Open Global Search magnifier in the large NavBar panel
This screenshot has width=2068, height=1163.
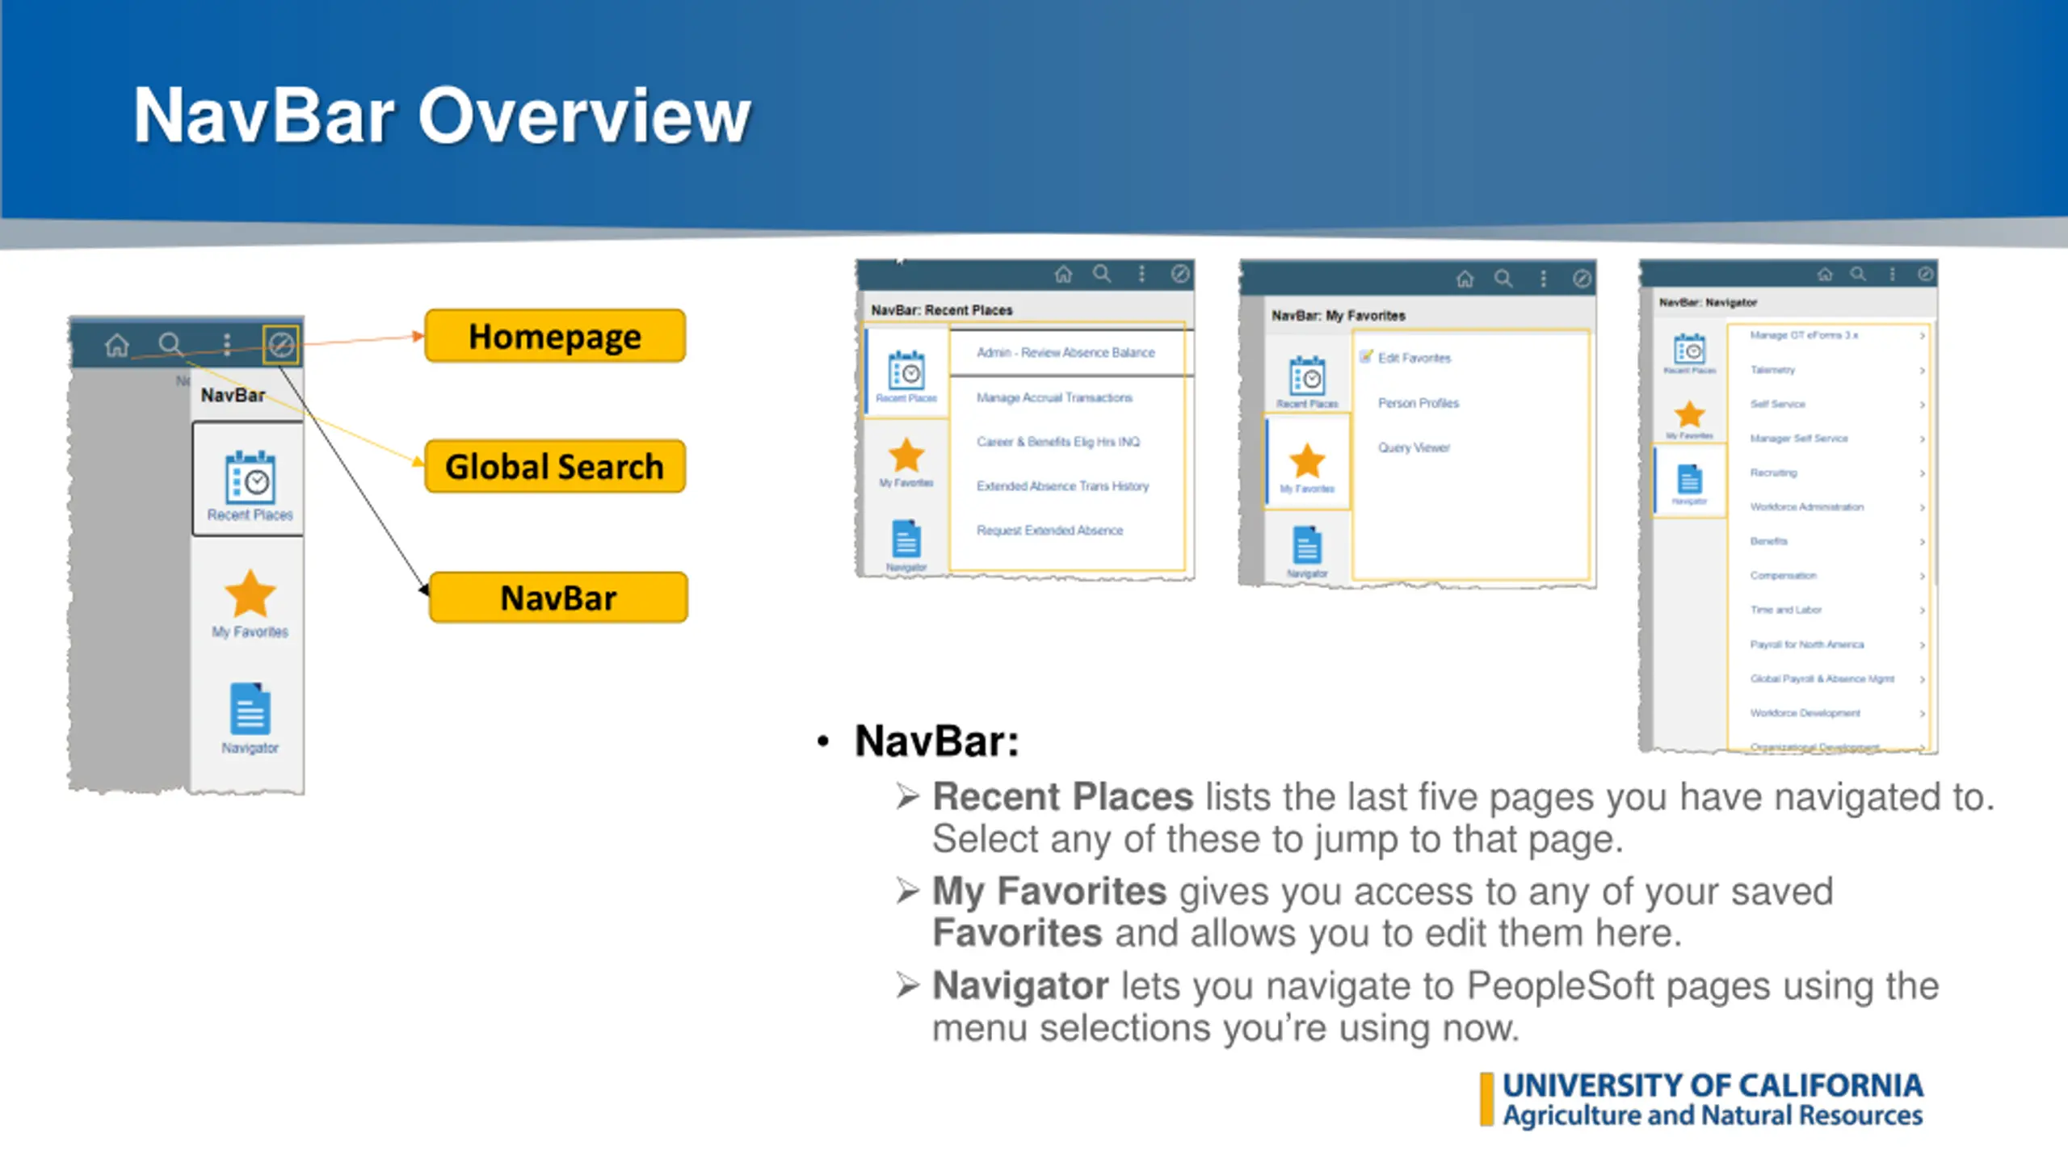170,344
